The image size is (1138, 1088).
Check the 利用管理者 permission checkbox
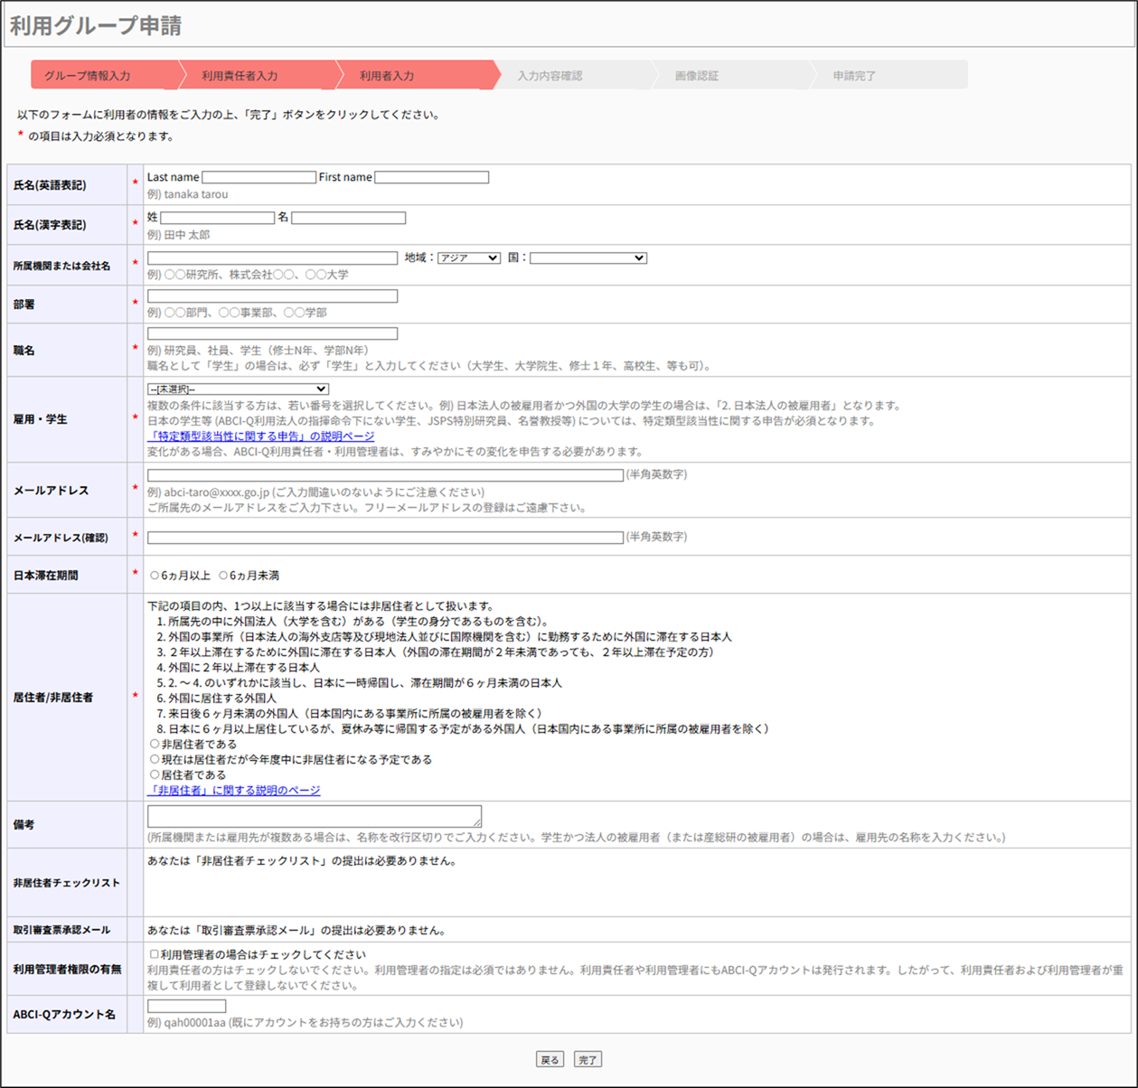(154, 954)
